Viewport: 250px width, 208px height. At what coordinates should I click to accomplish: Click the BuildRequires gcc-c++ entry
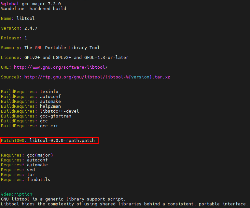(49, 126)
